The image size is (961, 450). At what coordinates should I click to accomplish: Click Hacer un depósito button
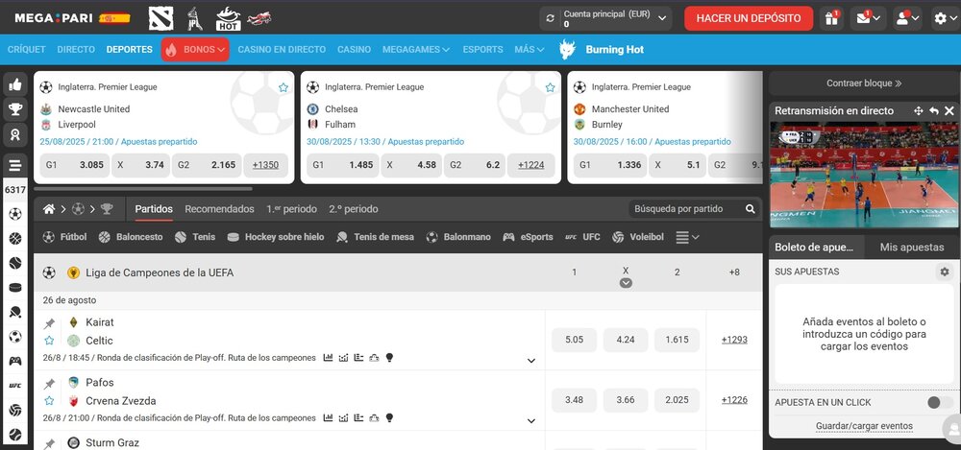749,18
